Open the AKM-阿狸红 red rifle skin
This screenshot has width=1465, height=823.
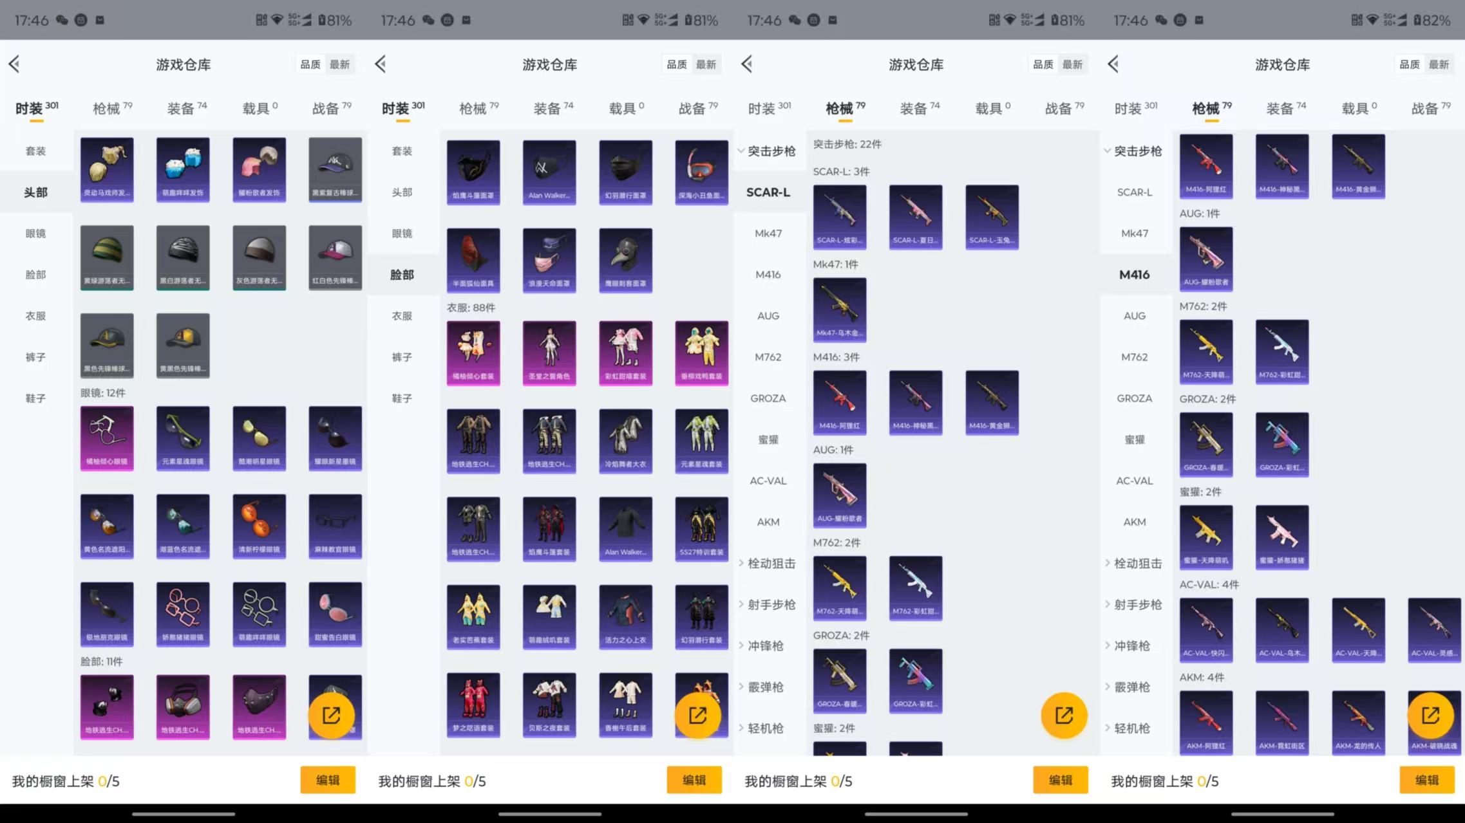1206,723
